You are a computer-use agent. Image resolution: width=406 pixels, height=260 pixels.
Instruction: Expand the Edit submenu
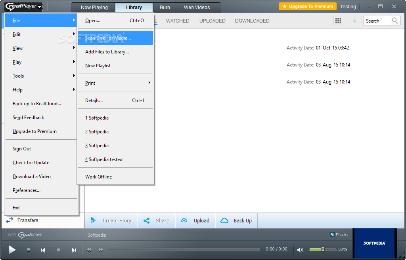[41, 34]
